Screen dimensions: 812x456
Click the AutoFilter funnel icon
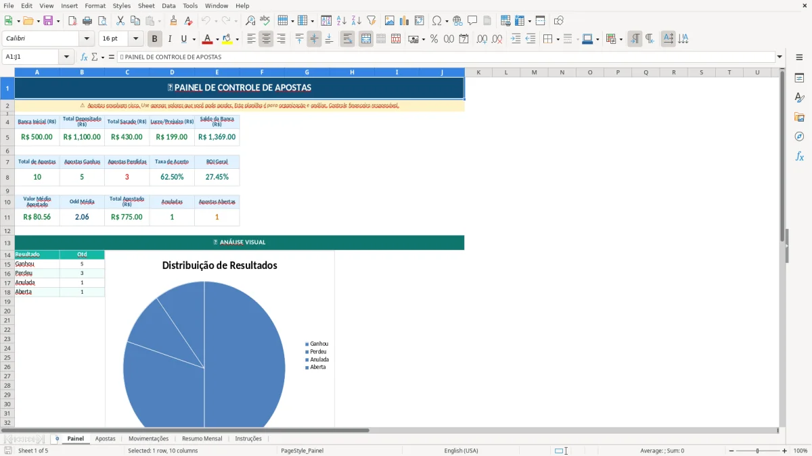tap(371, 21)
